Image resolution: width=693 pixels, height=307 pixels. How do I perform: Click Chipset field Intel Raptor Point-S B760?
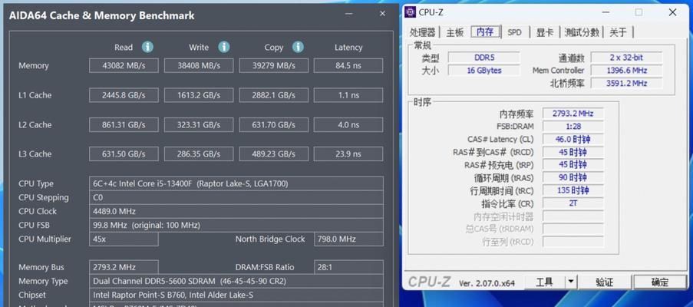click(236, 295)
